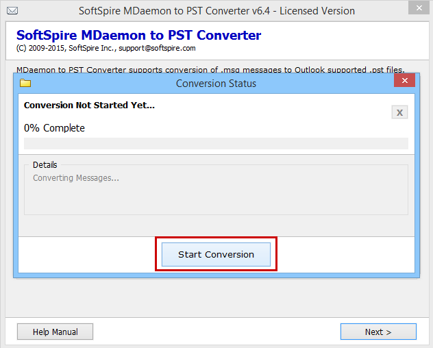Click the 'Conversion Status' dialog title

(216, 84)
